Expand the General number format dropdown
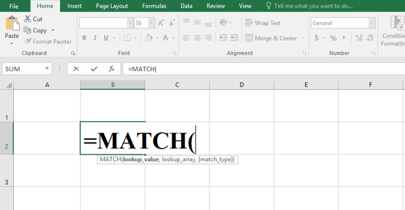 (x=371, y=23)
